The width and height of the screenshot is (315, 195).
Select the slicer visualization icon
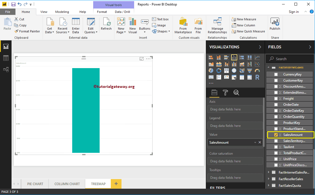234,77
